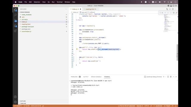Open the Accounts menu icon
Viewport: 191px width, 107px height.
(x=15, y=97)
